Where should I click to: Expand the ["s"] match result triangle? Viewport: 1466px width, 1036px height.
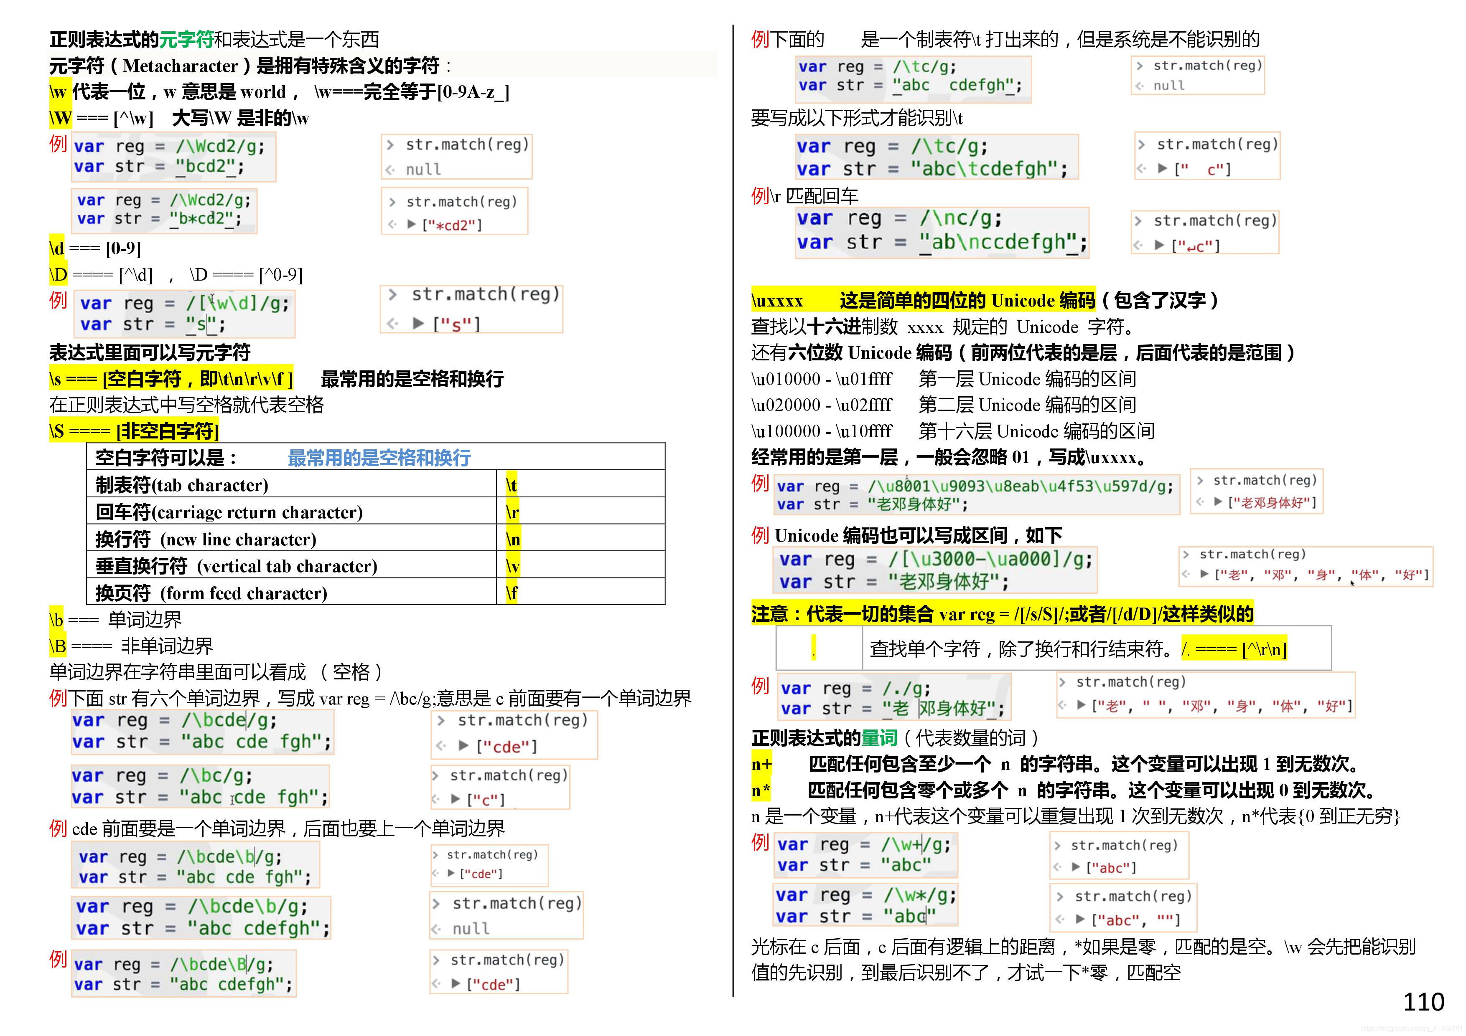(x=418, y=324)
